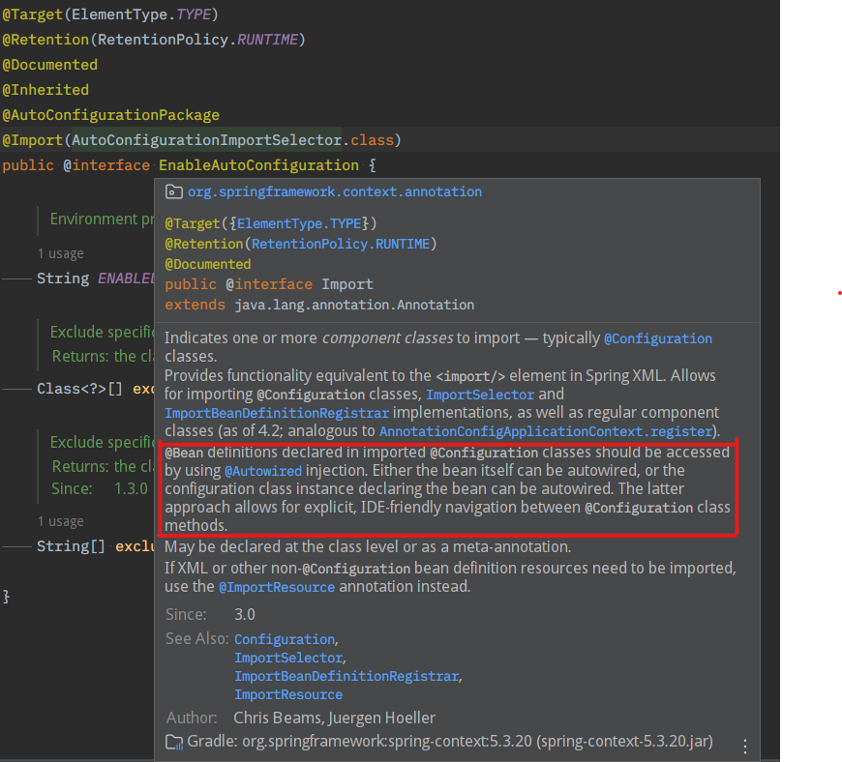Click the '1 usage' hint above String ENABLED

(60, 253)
